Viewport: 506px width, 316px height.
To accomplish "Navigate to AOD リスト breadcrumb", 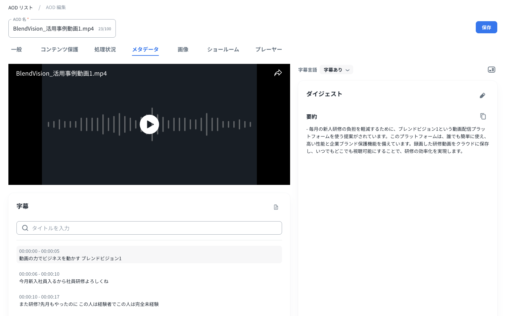I will [x=20, y=7].
